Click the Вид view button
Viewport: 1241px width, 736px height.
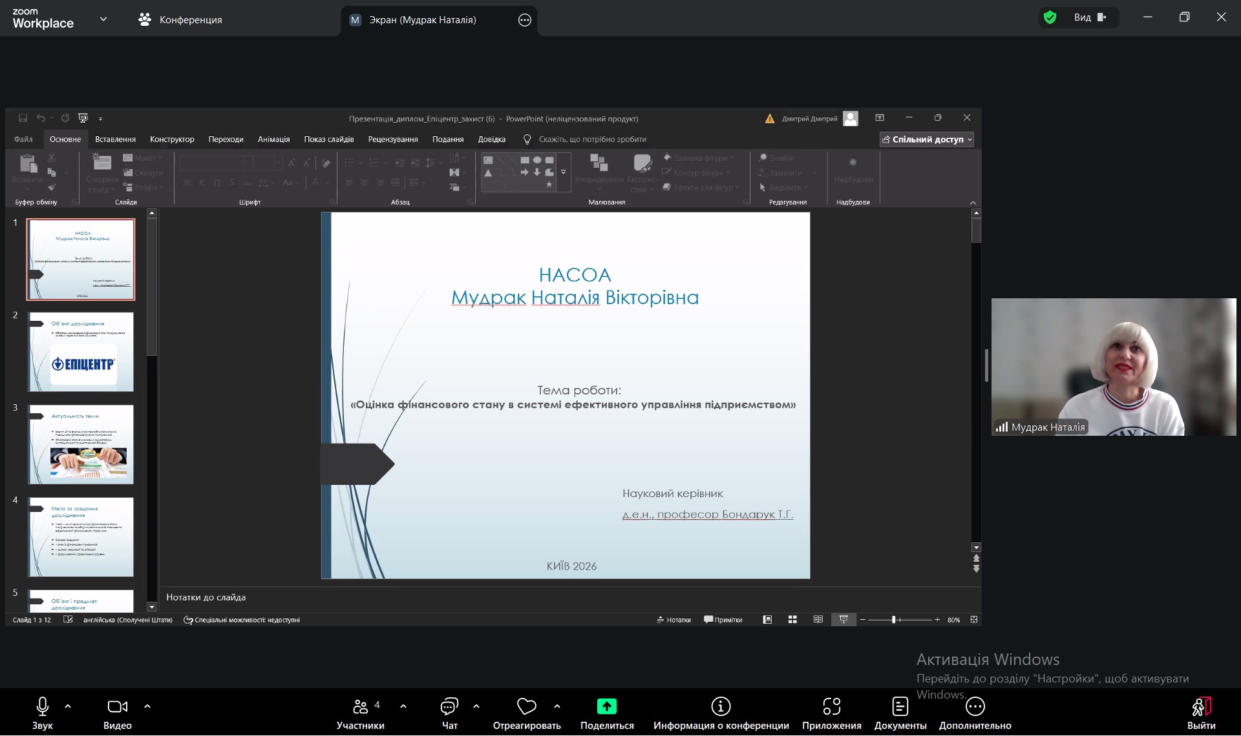[x=1090, y=17]
